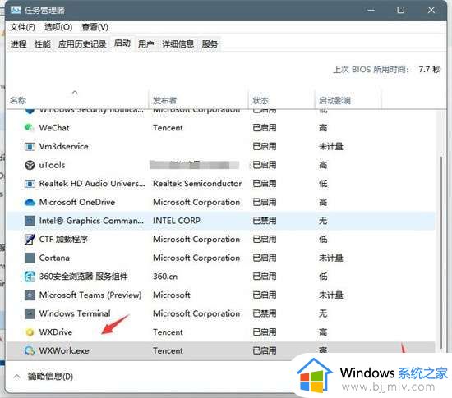Image resolution: width=452 pixels, height=398 pixels.
Task: Click the Task Manager title bar icon
Action: point(16,11)
